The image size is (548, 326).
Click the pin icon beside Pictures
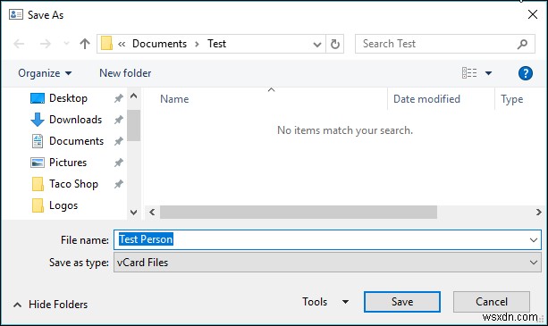(x=119, y=163)
